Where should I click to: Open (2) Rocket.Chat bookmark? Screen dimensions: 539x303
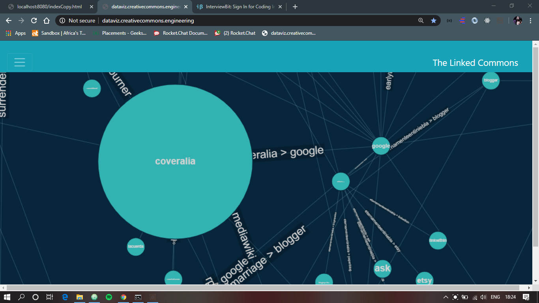click(235, 33)
